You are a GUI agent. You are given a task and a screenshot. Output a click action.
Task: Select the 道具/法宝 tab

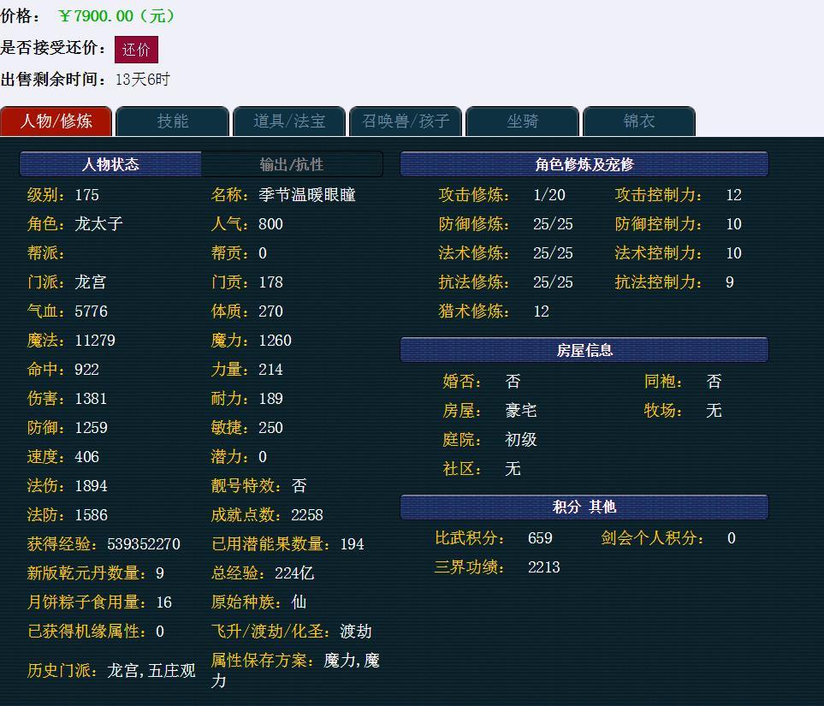click(x=289, y=122)
